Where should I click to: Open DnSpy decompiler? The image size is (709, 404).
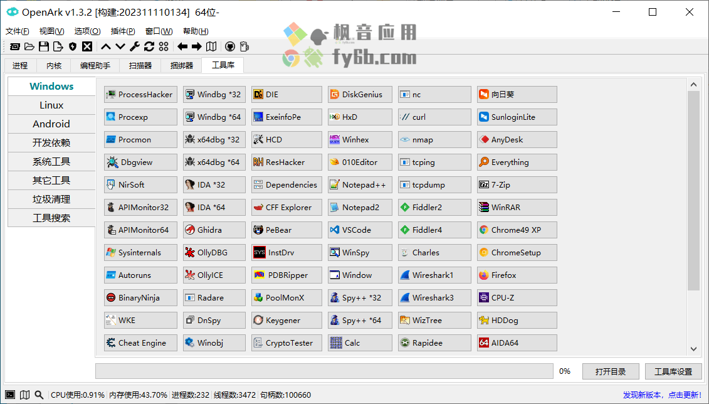[214, 321]
